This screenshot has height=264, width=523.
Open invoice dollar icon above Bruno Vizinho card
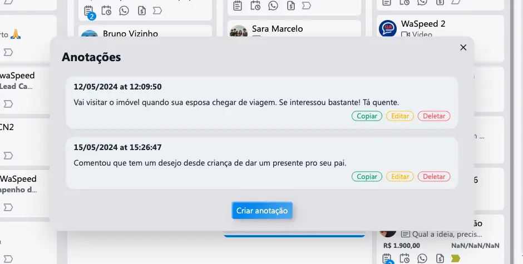[x=142, y=11]
